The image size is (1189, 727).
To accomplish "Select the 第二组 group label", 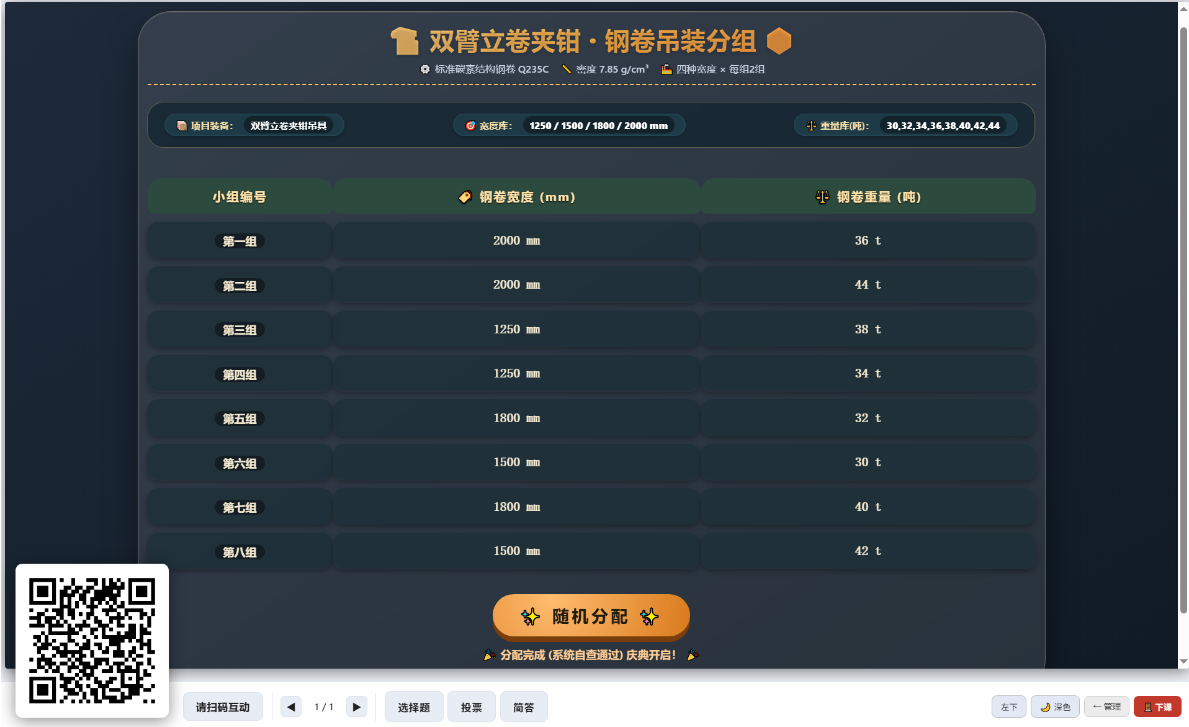I will 240,286.
